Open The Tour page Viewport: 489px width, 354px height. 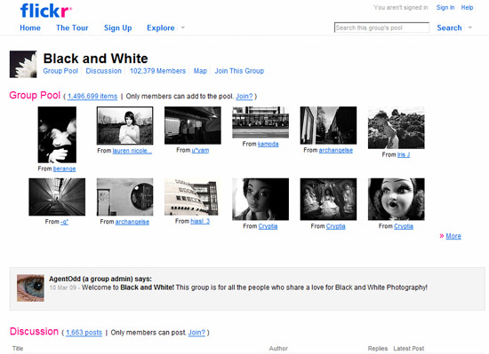pyautogui.click(x=72, y=28)
